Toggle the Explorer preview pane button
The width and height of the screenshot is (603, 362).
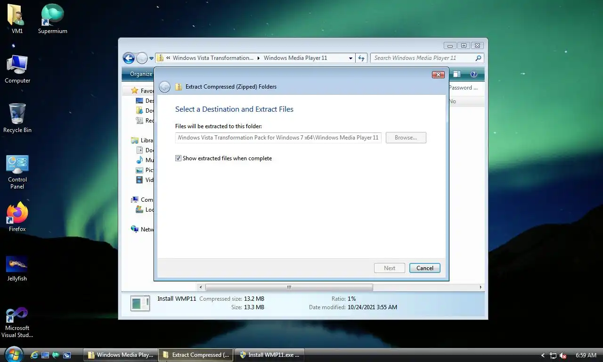(456, 74)
